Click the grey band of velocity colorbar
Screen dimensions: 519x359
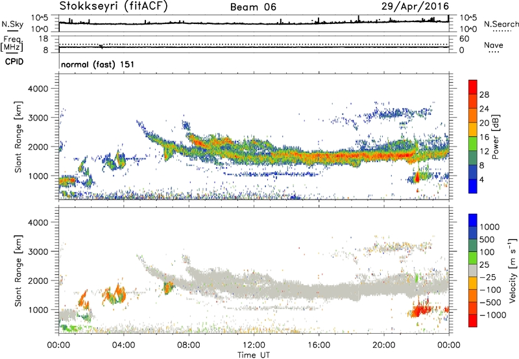point(473,271)
